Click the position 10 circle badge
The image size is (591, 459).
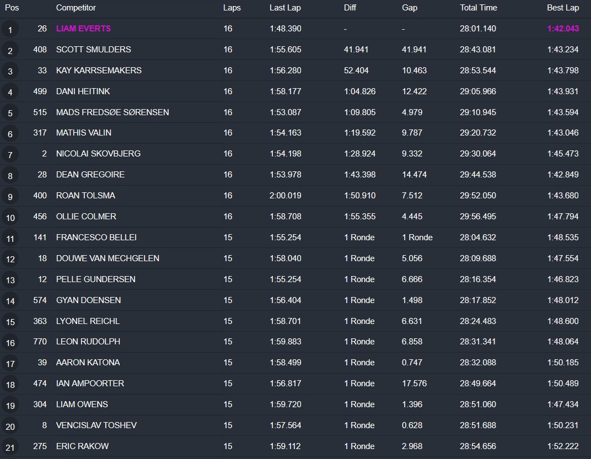10,218
